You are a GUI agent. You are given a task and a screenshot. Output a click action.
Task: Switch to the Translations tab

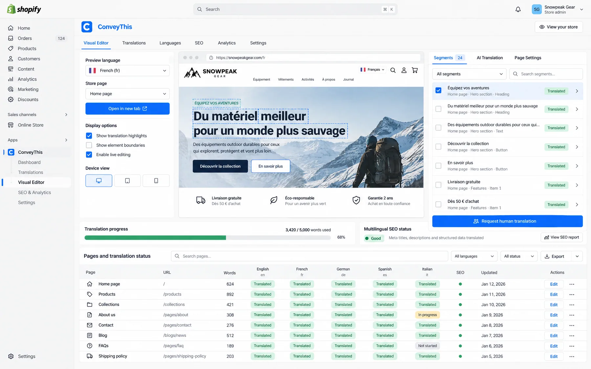134,43
